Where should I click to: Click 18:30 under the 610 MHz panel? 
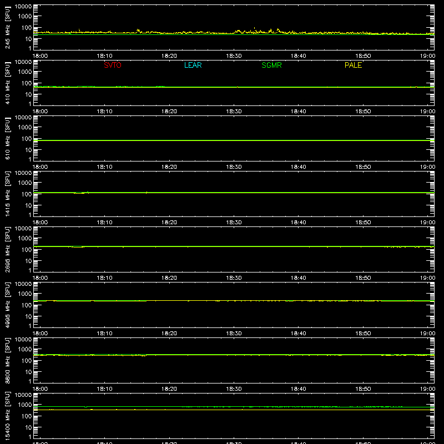[x=234, y=167]
